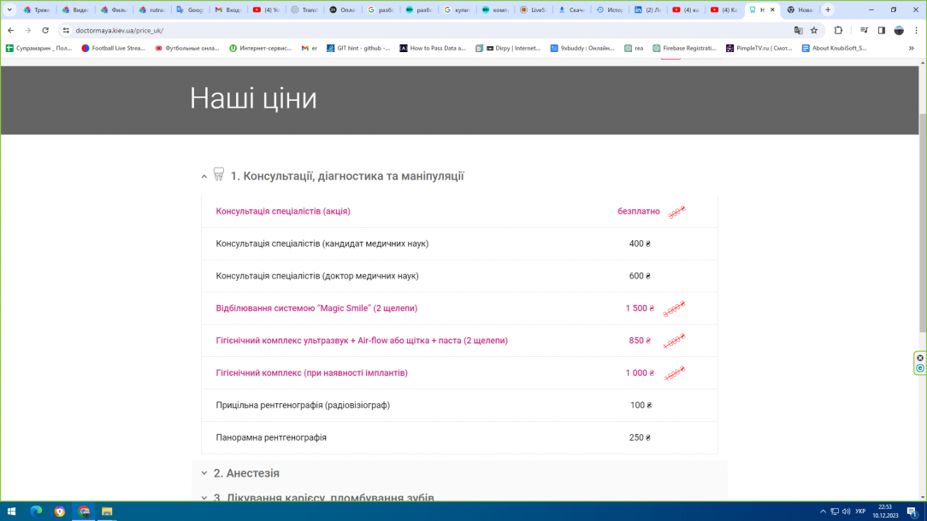Click the tooth icon beside section 1 heading
The width and height of the screenshot is (927, 521).
tap(217, 173)
